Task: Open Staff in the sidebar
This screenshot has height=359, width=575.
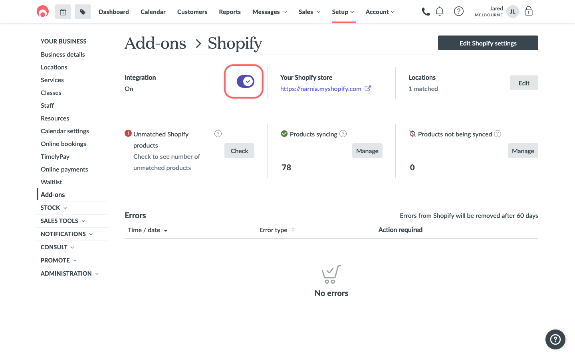Action: [x=47, y=106]
